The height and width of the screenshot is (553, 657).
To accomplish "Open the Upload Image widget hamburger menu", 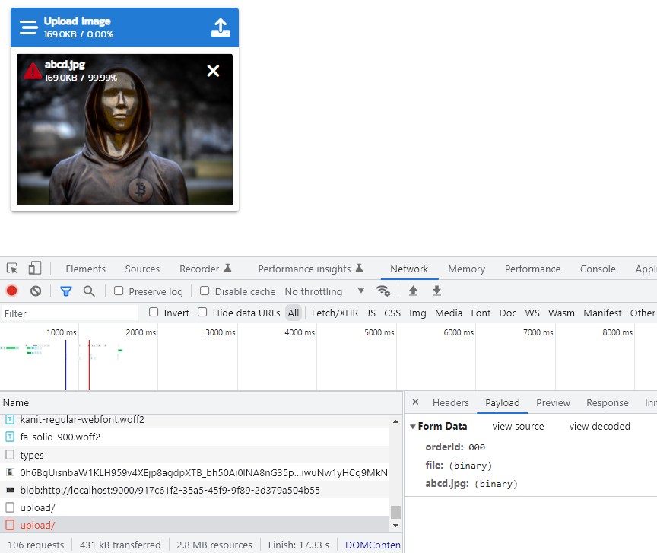I will click(28, 27).
